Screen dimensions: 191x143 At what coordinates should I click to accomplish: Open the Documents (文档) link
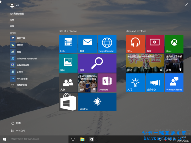(12, 20)
